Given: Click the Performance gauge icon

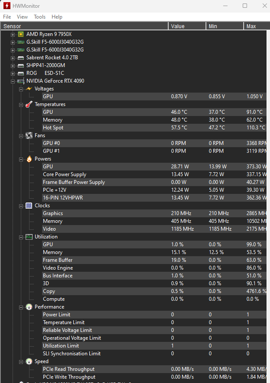Looking at the screenshot, I should (29, 307).
